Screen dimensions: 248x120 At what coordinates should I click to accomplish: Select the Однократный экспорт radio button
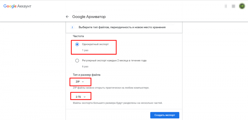(77, 44)
